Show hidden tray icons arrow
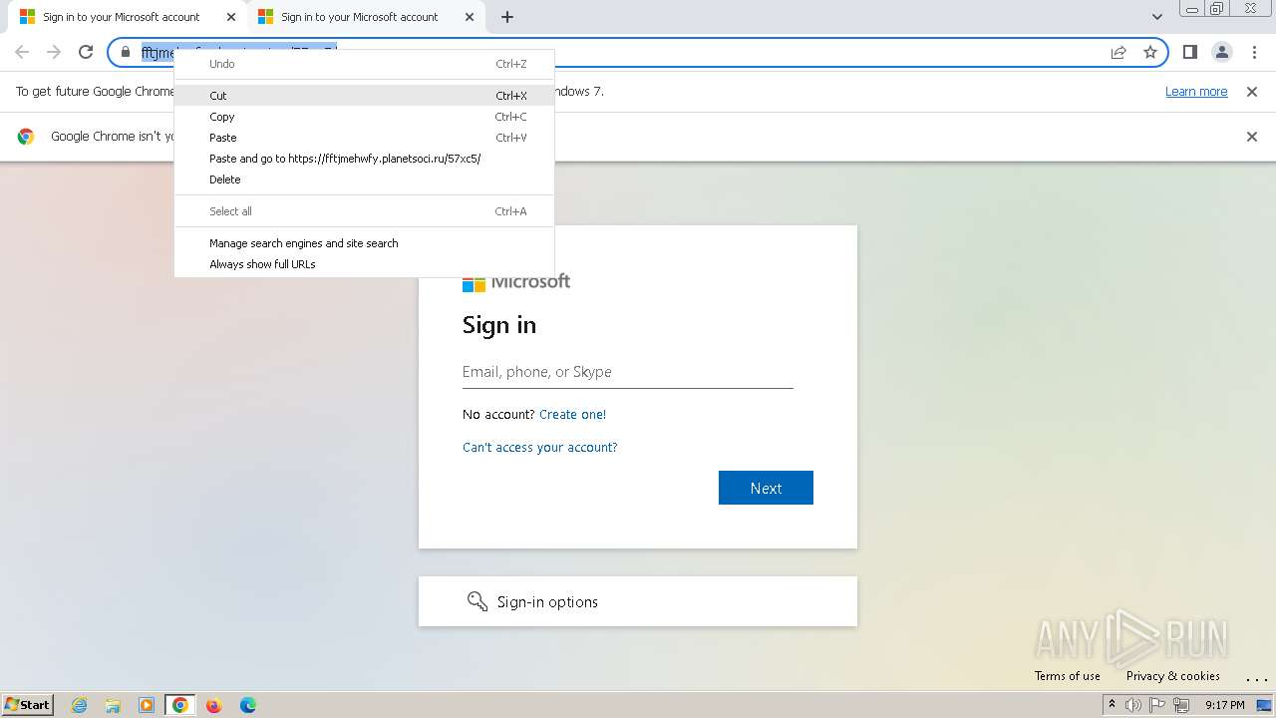The width and height of the screenshot is (1276, 718). click(1112, 704)
